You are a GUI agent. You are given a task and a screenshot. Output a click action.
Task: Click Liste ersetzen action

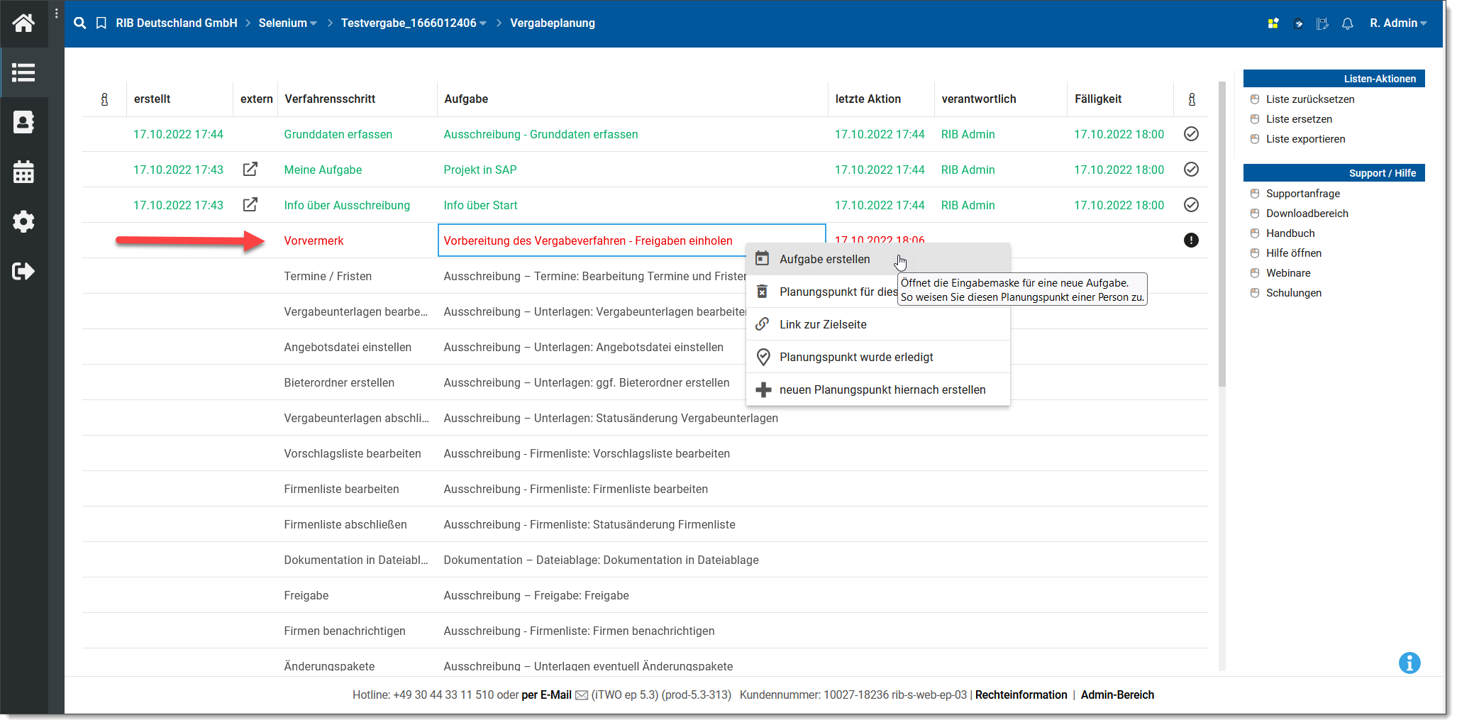(1299, 119)
